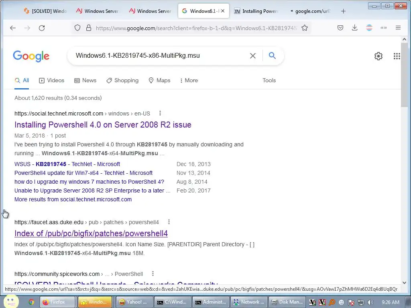Switch to the Disk Man... taskbar window

coord(286,302)
